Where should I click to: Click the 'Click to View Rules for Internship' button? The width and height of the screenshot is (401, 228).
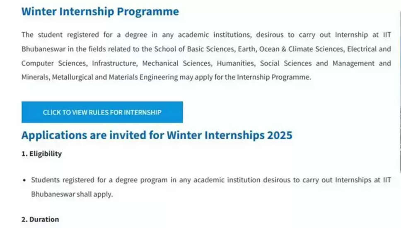click(102, 112)
